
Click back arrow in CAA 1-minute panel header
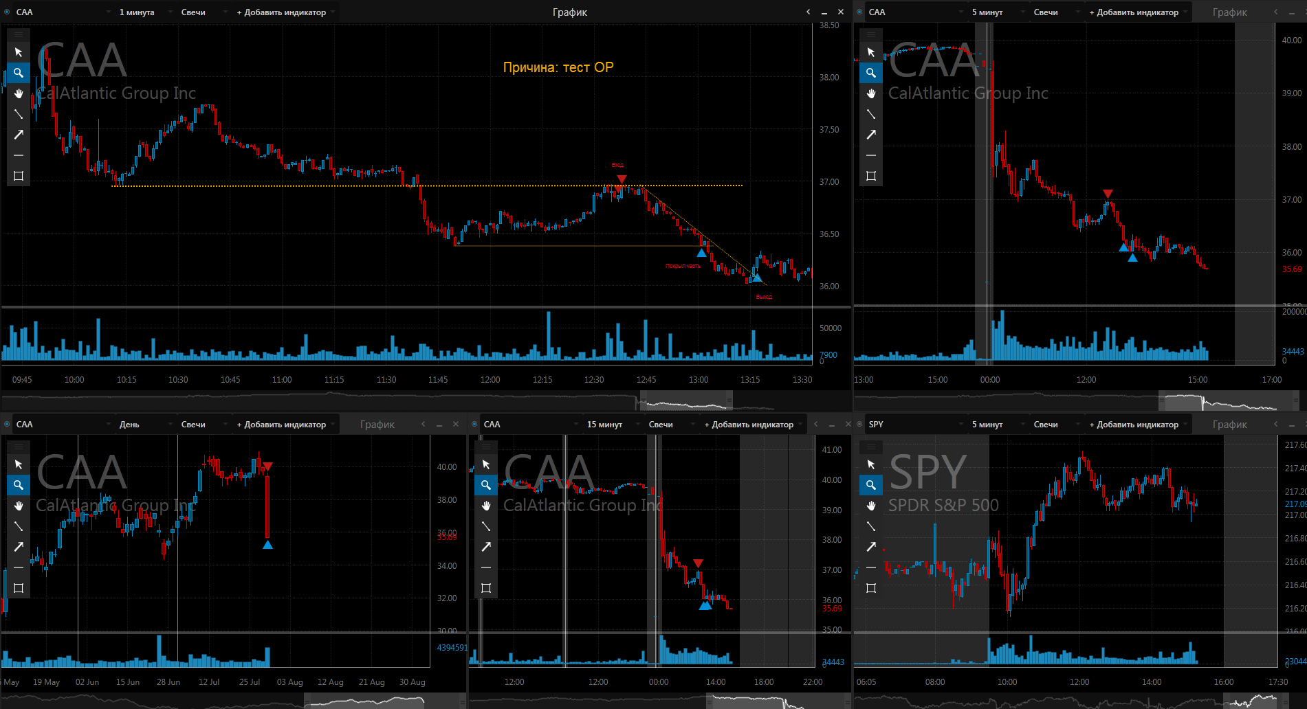809,12
